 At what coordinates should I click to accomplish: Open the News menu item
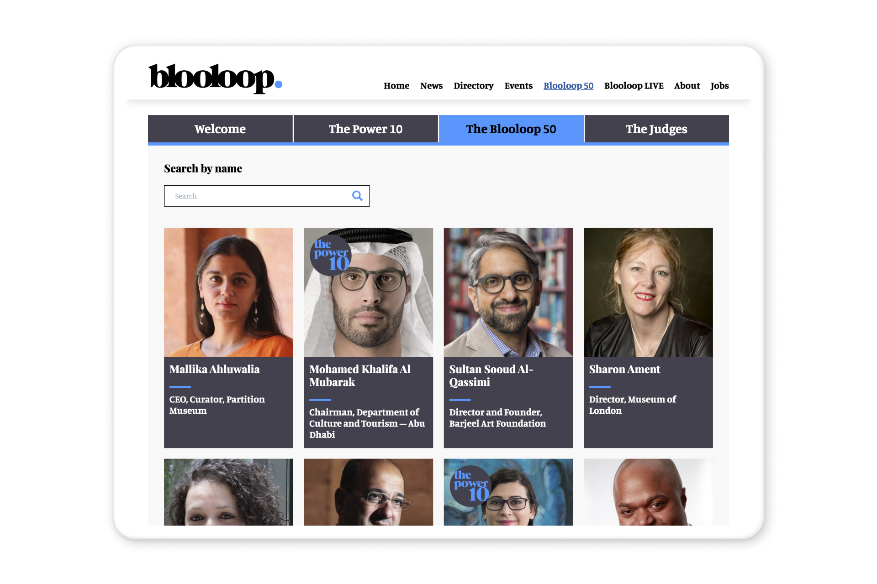click(x=431, y=86)
